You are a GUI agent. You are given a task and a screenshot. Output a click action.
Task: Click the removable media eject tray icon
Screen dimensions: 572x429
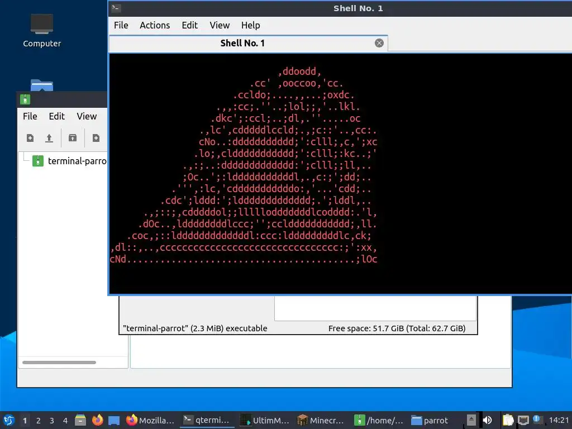tap(471, 420)
